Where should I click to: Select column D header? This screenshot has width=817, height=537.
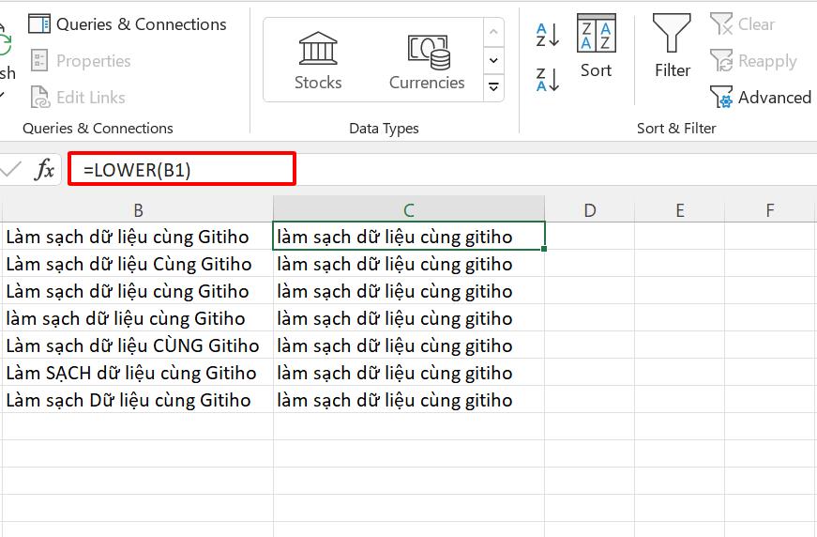tap(590, 210)
